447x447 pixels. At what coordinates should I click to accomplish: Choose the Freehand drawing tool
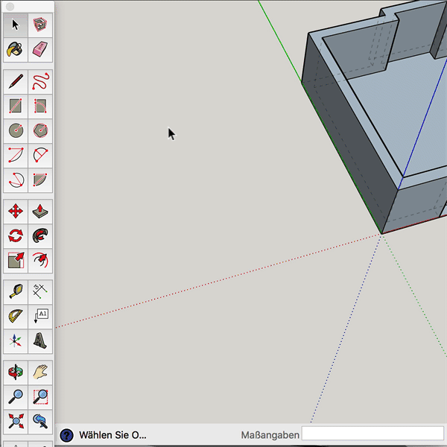(40, 81)
